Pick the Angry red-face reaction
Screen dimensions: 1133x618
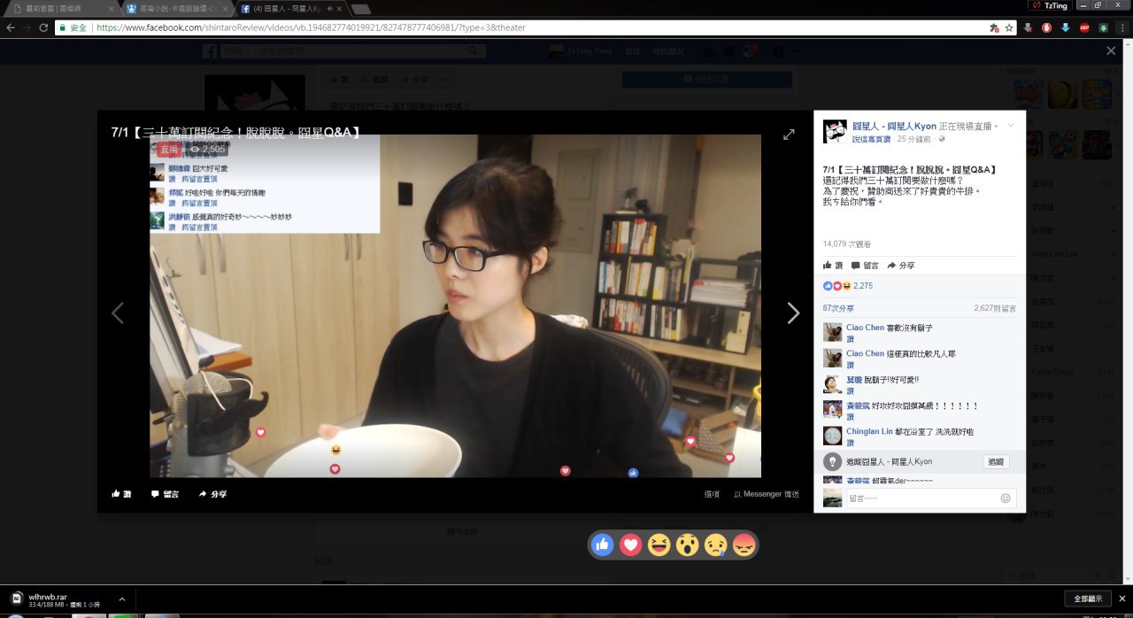click(x=744, y=545)
